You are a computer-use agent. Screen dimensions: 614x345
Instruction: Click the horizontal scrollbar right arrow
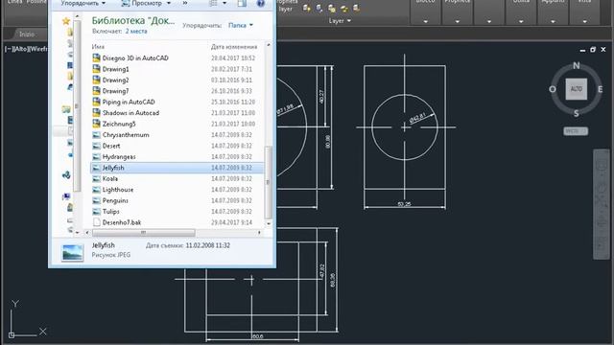point(259,232)
